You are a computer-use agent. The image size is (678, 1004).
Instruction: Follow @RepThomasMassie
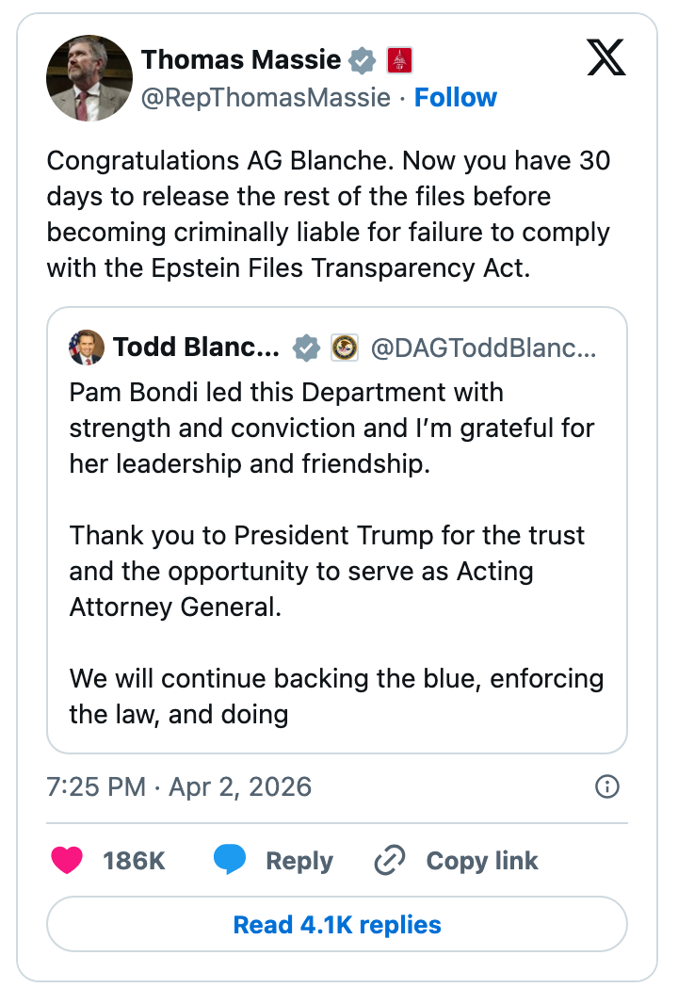click(456, 97)
